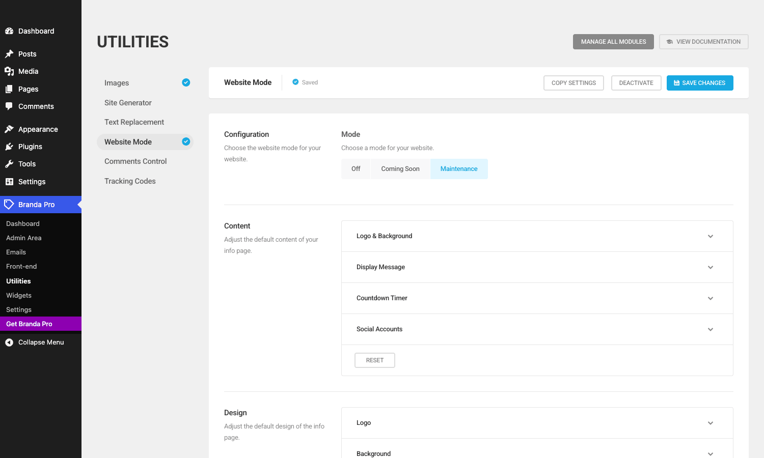
Task: Click the Deactivate button
Action: [x=636, y=83]
